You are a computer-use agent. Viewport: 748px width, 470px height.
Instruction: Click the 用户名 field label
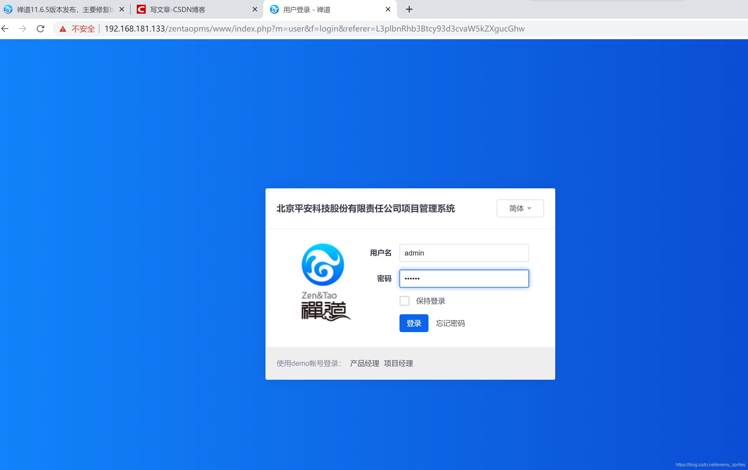(x=381, y=253)
